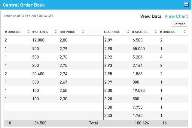Viewport: 192px width, 128px height.
Task: Click the ASK PRICE column header text
Action: [x=111, y=32]
